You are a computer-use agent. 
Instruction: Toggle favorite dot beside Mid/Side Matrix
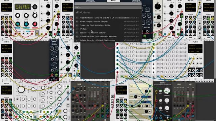(77, 18)
